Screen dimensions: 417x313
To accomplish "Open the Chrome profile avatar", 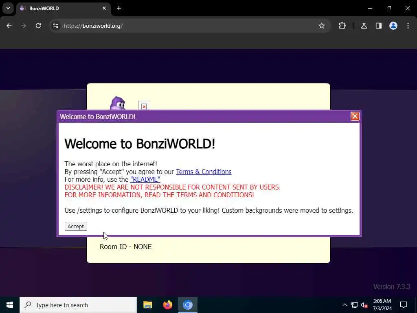I will pos(393,26).
